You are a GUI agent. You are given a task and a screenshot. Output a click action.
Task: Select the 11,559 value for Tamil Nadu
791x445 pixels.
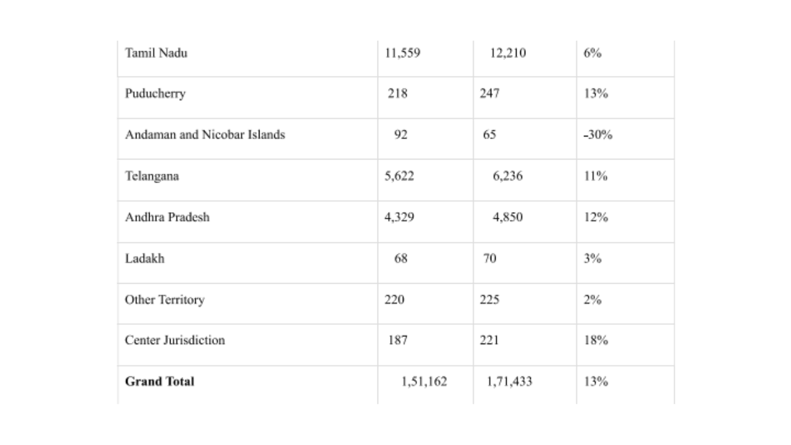point(402,53)
